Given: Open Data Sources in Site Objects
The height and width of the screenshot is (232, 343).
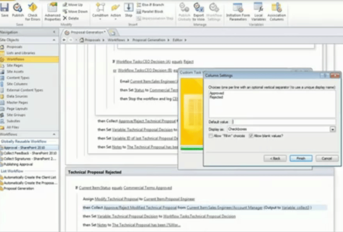Looking at the screenshot, I should [x=17, y=97].
